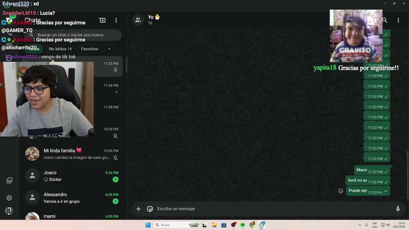Open the emoji and sticker picker
409x230 pixels.
point(150,209)
